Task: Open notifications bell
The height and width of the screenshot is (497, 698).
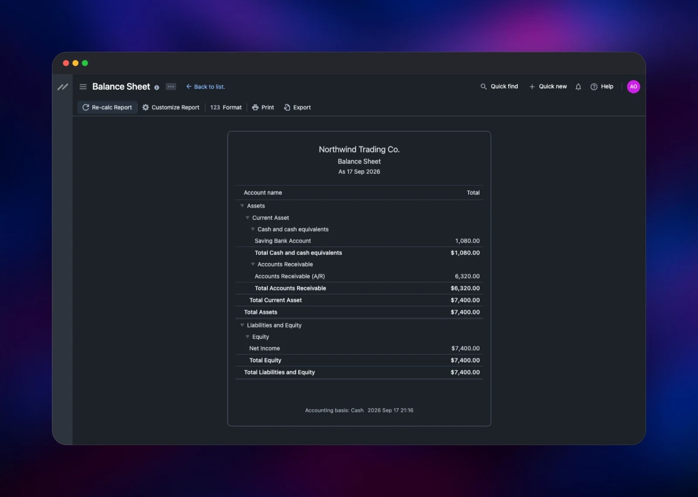Action: (578, 87)
